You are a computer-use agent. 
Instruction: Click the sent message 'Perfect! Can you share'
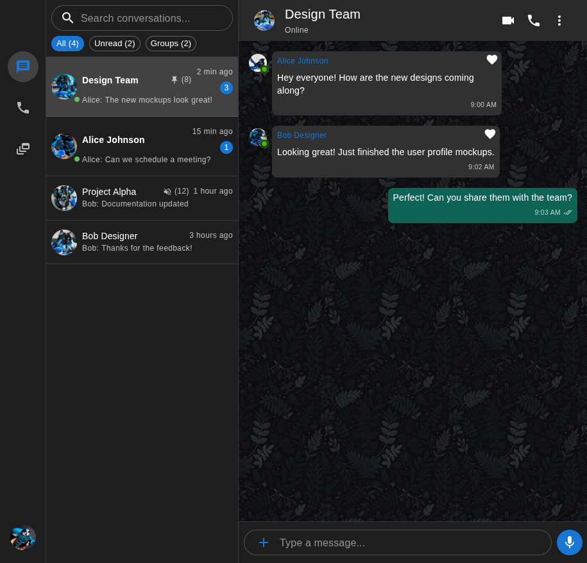click(x=482, y=205)
